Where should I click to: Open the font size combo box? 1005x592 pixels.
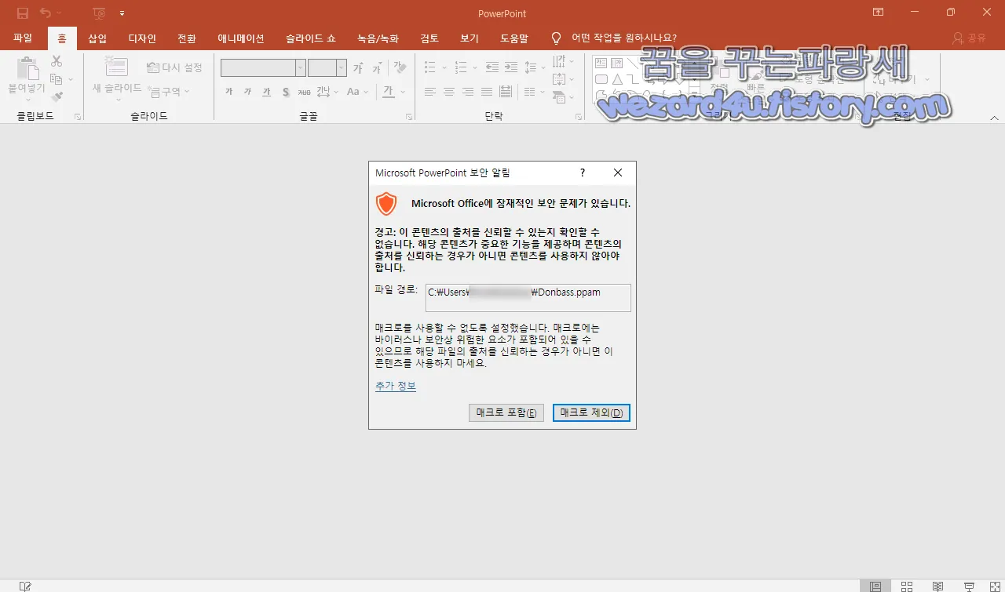click(327, 68)
